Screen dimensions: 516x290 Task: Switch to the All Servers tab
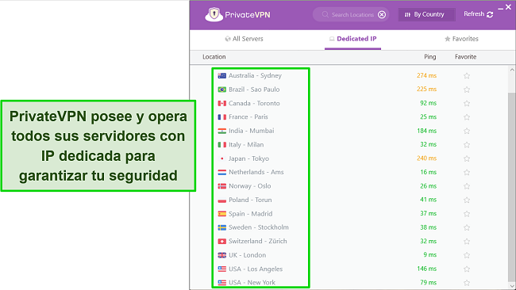(244, 39)
